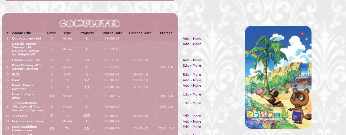Click the Progress column header

pos(86,33)
